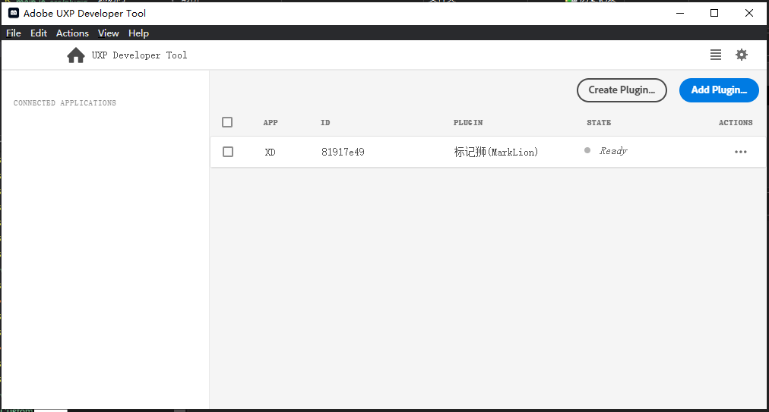The height and width of the screenshot is (412, 769).
Task: Click the XD app cell
Action: (271, 152)
